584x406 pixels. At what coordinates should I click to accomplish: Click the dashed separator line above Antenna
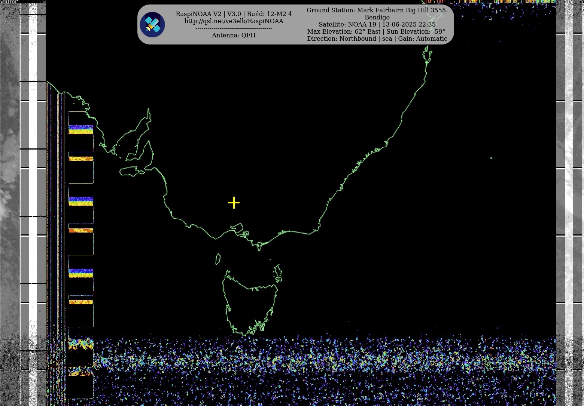pos(234,28)
